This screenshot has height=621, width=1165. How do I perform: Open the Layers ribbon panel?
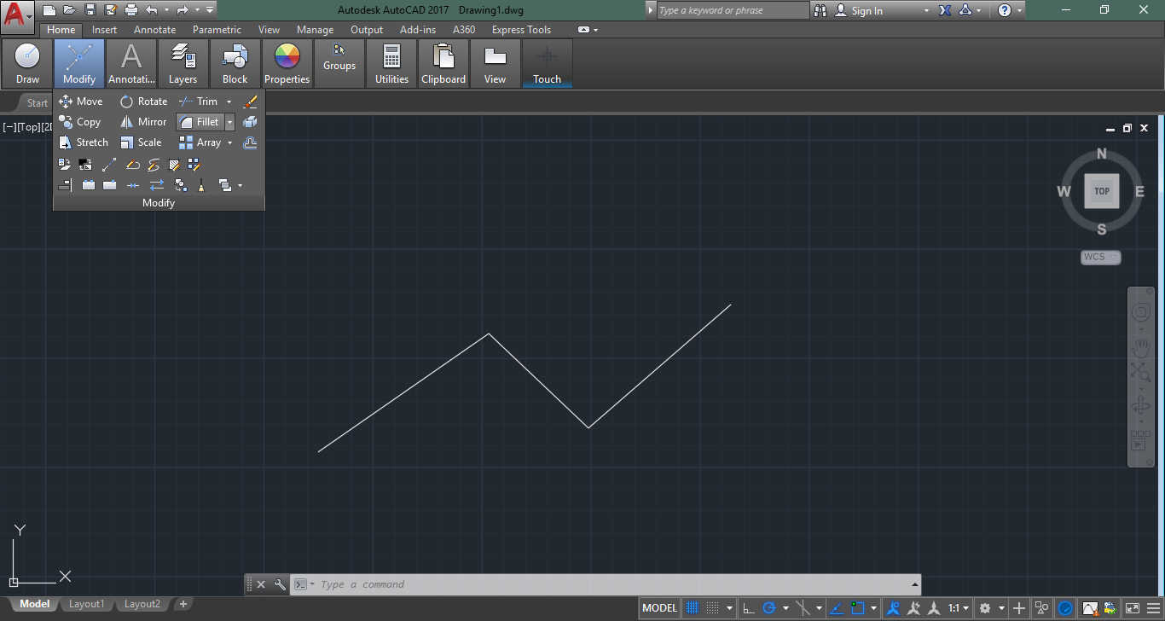click(183, 64)
